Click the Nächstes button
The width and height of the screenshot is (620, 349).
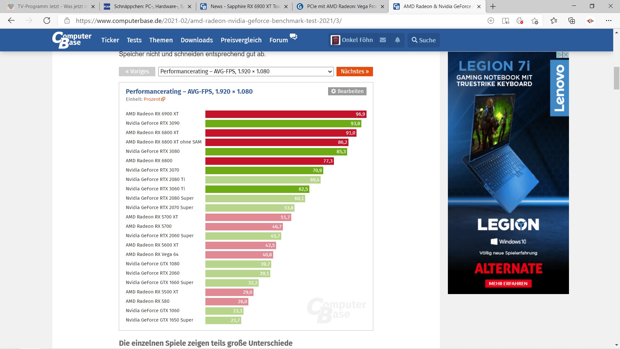click(x=355, y=71)
